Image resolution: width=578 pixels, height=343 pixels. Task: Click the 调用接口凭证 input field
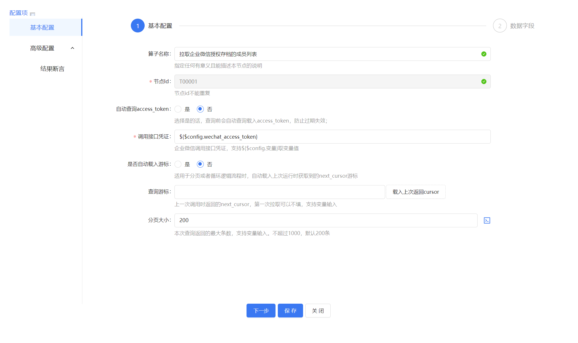click(x=332, y=137)
